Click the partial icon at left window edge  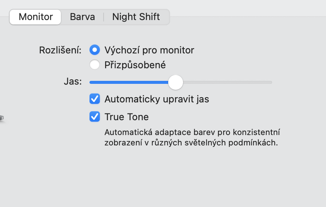[x=2, y=118]
